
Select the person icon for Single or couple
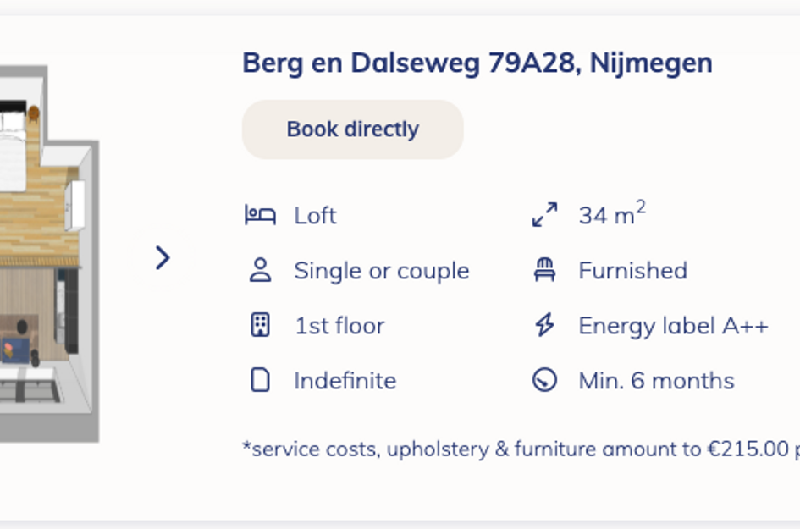click(259, 270)
